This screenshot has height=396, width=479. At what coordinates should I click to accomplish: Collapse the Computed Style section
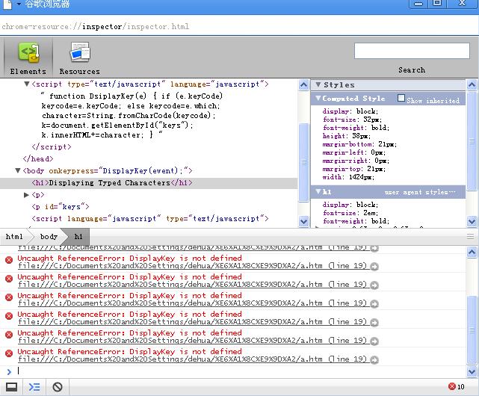(318, 98)
